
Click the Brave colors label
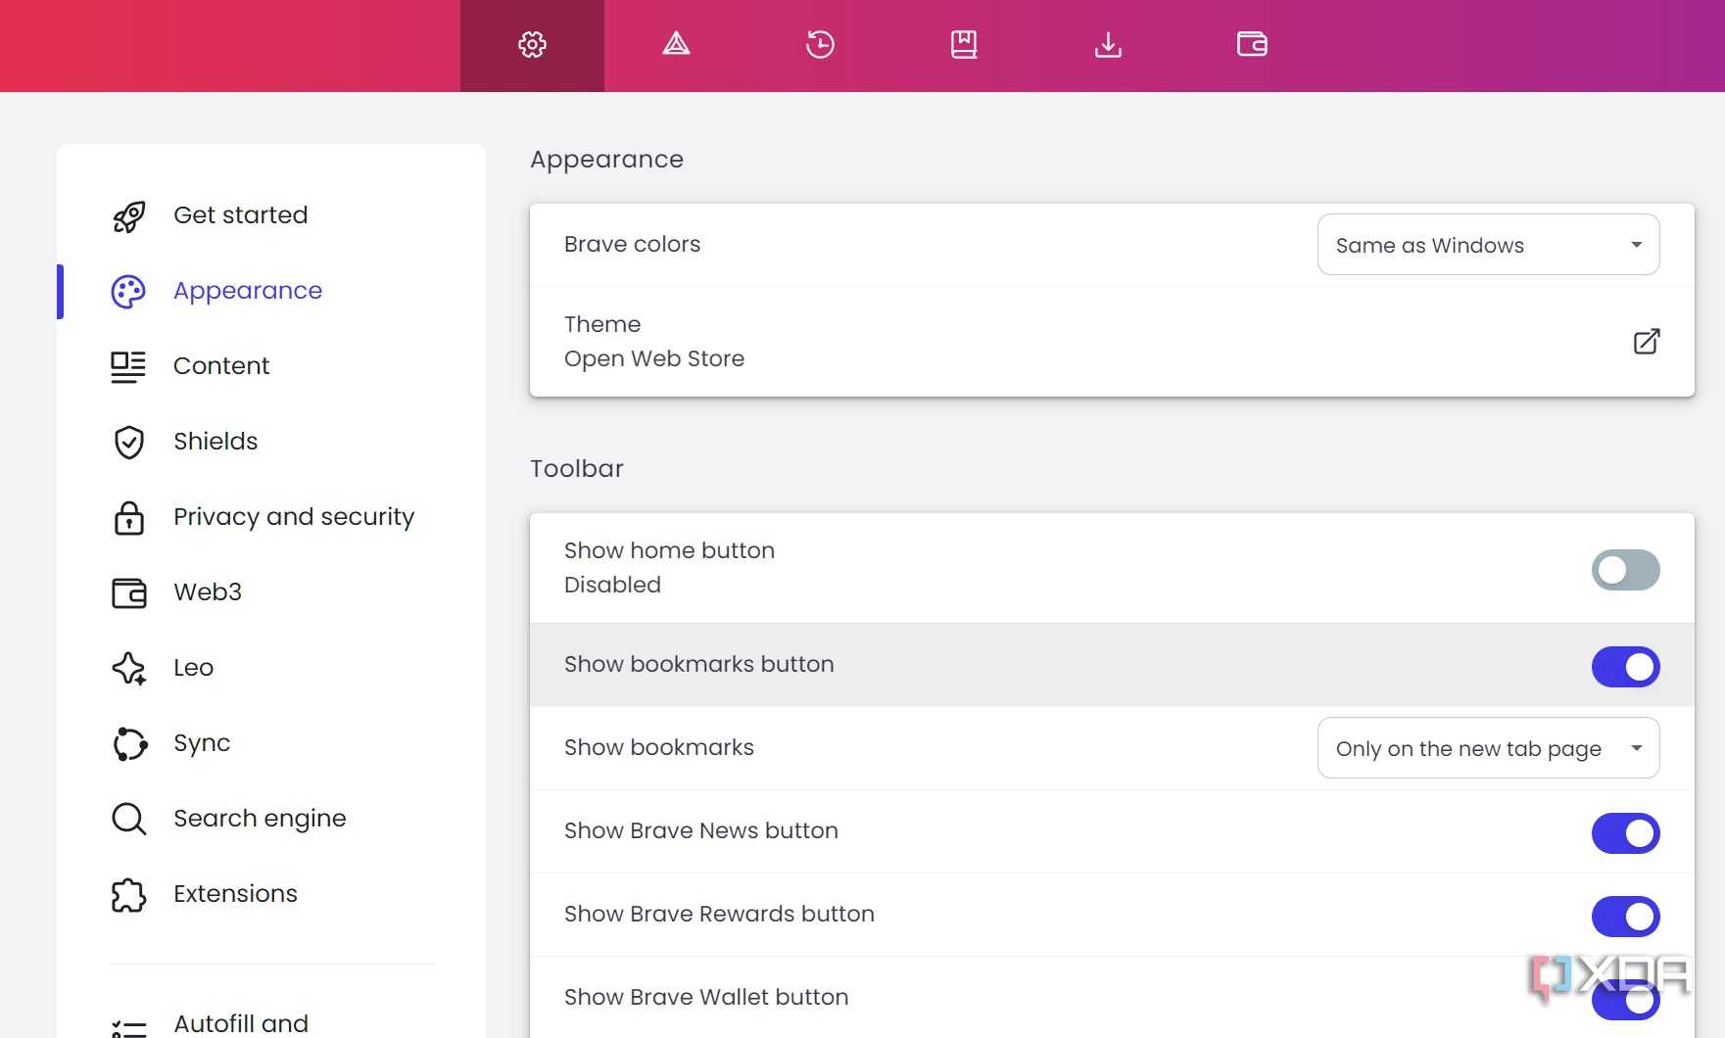tap(632, 244)
